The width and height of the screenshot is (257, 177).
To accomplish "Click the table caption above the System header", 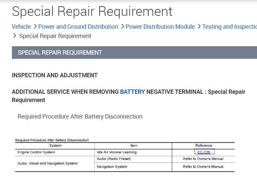I will pos(52,140).
